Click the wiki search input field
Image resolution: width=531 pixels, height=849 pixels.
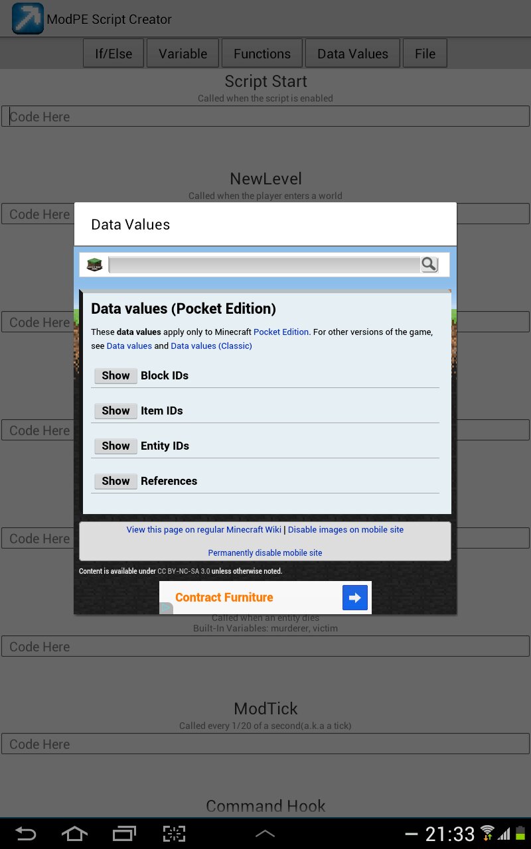[264, 265]
